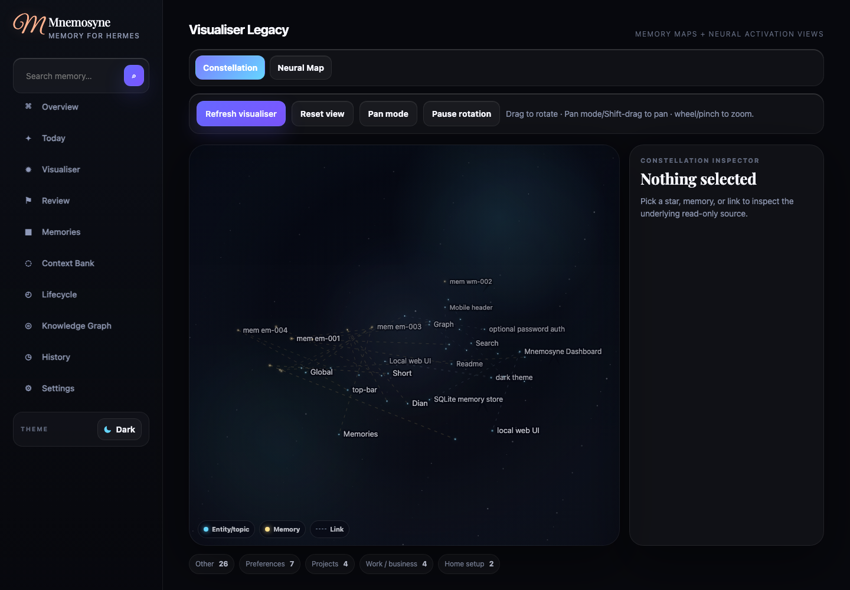Select the Other 26 category chip
The image size is (850, 590).
coord(211,564)
